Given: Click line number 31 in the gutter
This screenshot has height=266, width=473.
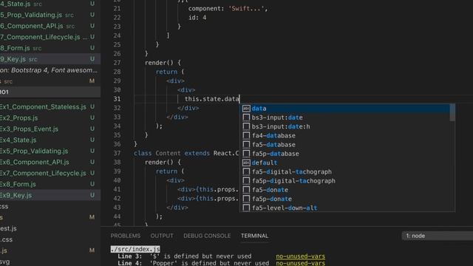Looking at the screenshot, I should (117, 99).
